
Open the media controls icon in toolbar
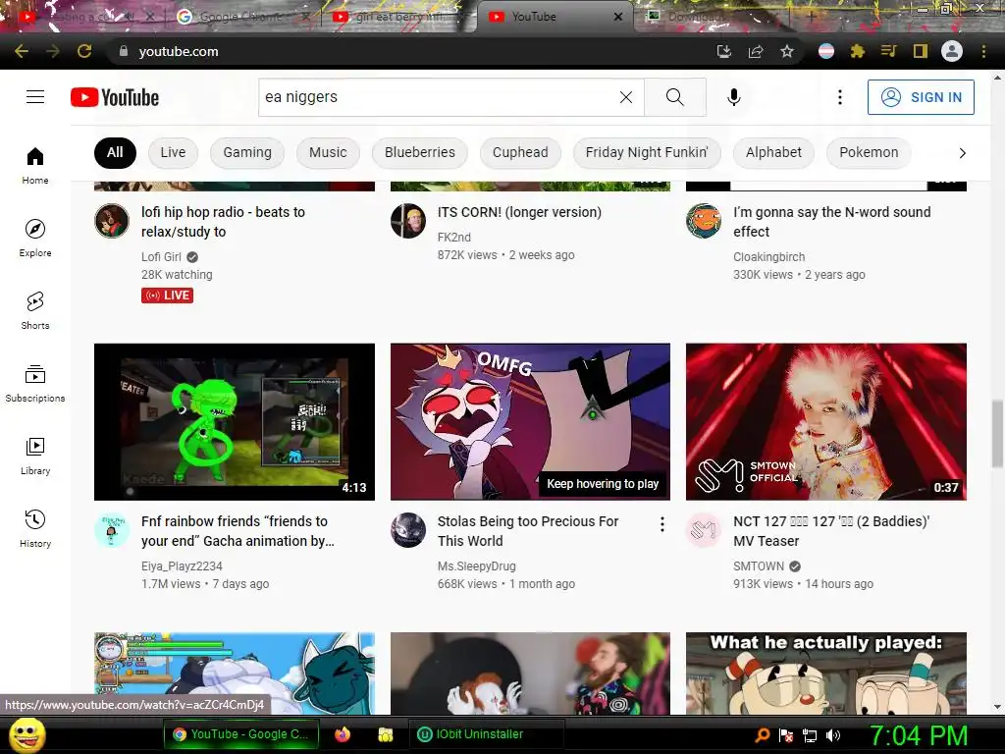click(889, 51)
